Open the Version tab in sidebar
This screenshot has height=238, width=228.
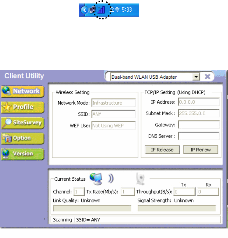tap(23, 154)
